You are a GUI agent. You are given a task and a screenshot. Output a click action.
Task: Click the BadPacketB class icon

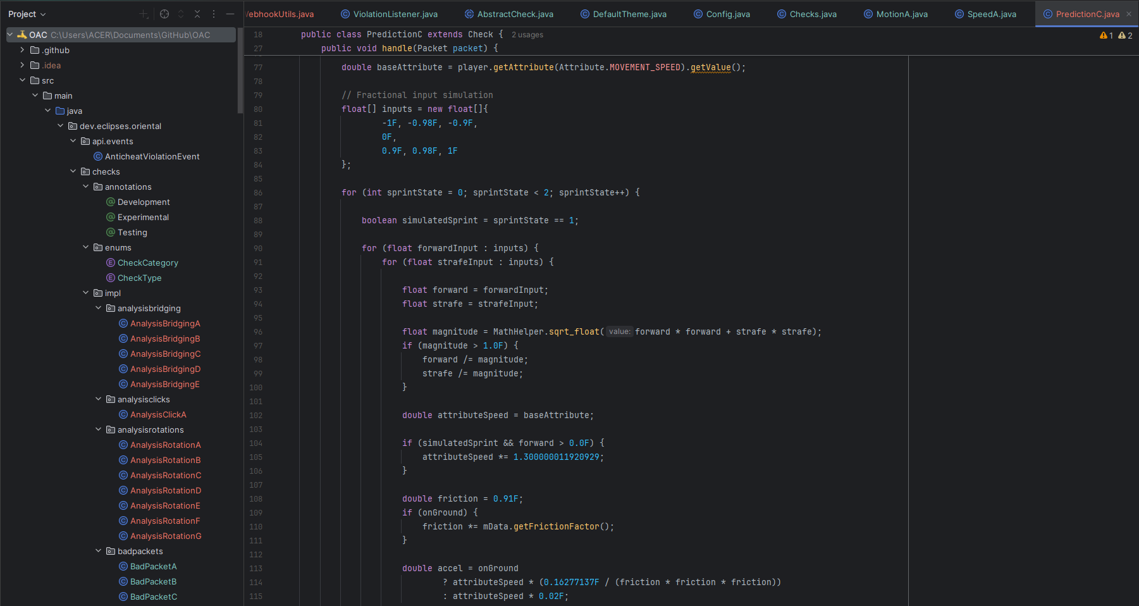click(123, 581)
